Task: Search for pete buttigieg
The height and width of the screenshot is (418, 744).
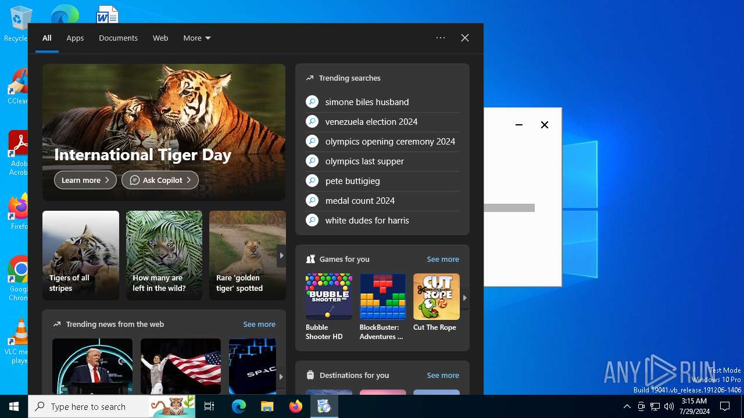Action: 382,181
